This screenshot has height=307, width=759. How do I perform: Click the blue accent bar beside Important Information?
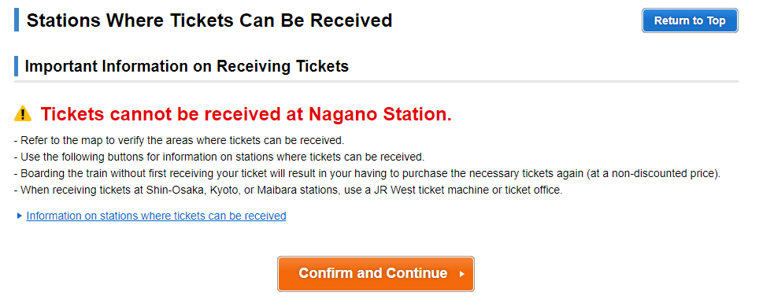(16, 66)
